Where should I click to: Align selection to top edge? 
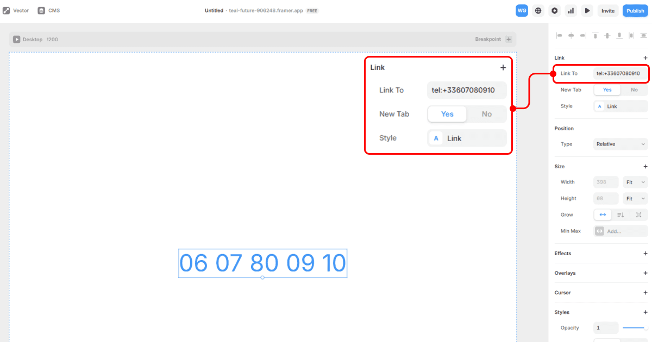595,35
